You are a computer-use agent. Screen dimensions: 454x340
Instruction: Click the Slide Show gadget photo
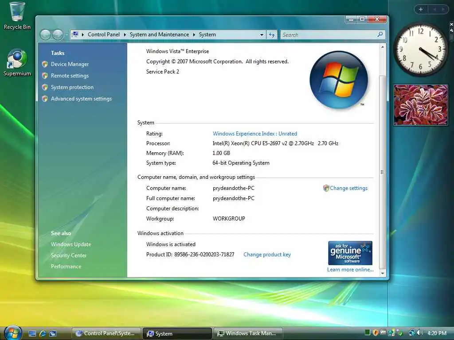point(421,105)
